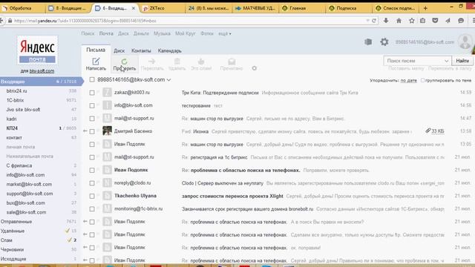Viewport: 475px width, 267px height.
Task: Open the address bar history dropdown arrow
Action: (367, 21)
